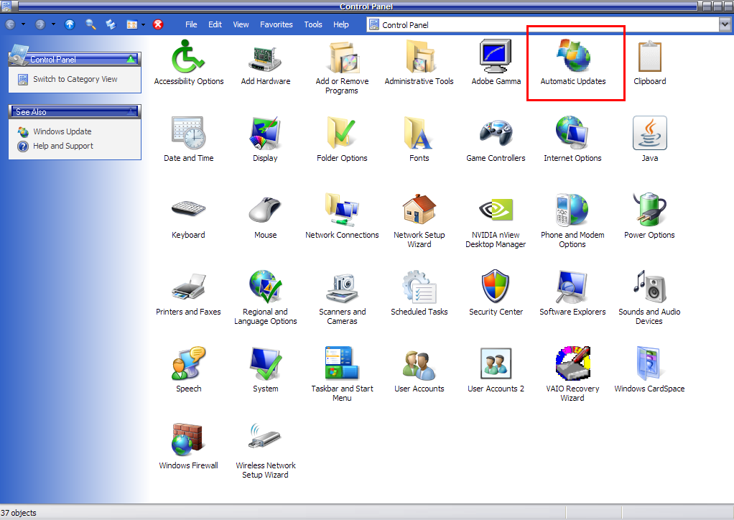Expand the Back button history dropdown
The image size is (734, 520).
coord(24,24)
